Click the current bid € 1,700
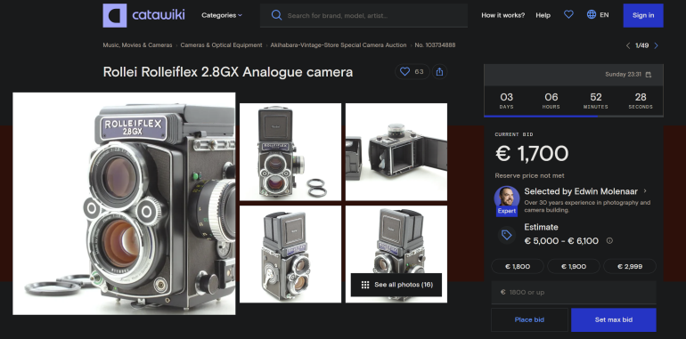Viewport: 686px width, 339px height. tap(532, 154)
